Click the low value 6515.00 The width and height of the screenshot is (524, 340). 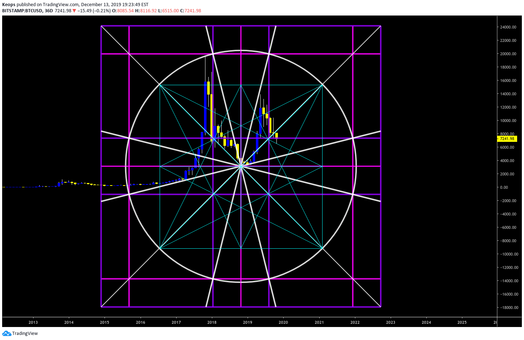[170, 11]
